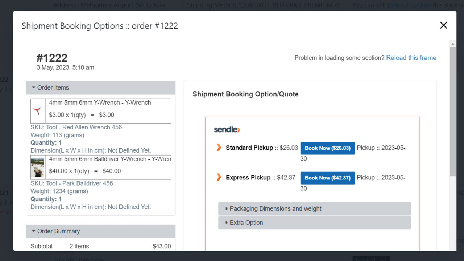Select the Standard Pickup service label
The width and height of the screenshot is (464, 261).
(x=249, y=148)
